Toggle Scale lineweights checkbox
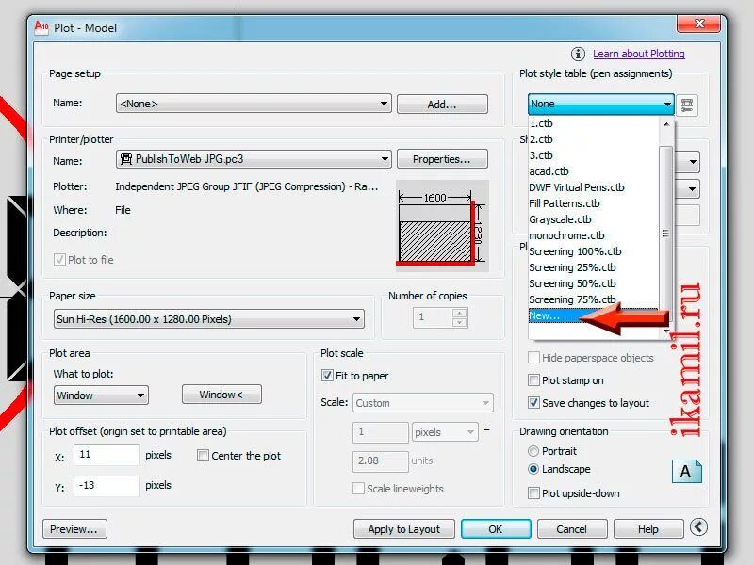This screenshot has height=565, width=754. tap(358, 489)
